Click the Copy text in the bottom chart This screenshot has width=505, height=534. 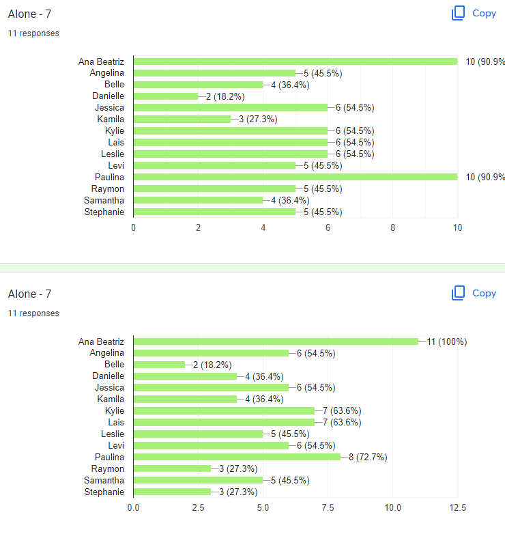click(x=484, y=293)
